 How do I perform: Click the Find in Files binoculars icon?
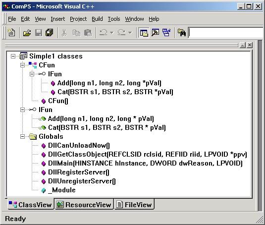click(182, 32)
